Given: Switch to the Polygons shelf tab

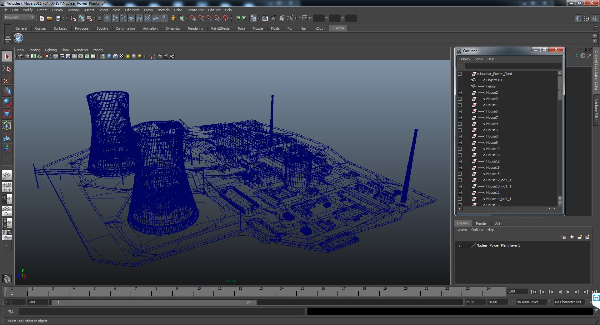Looking at the screenshot, I should click(82, 28).
